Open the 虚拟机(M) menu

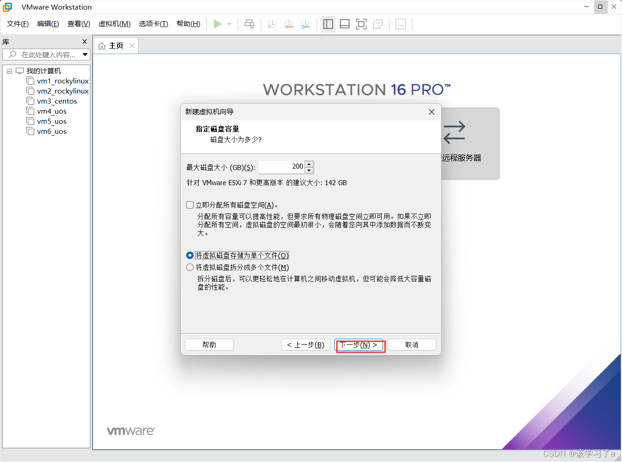pyautogui.click(x=115, y=24)
